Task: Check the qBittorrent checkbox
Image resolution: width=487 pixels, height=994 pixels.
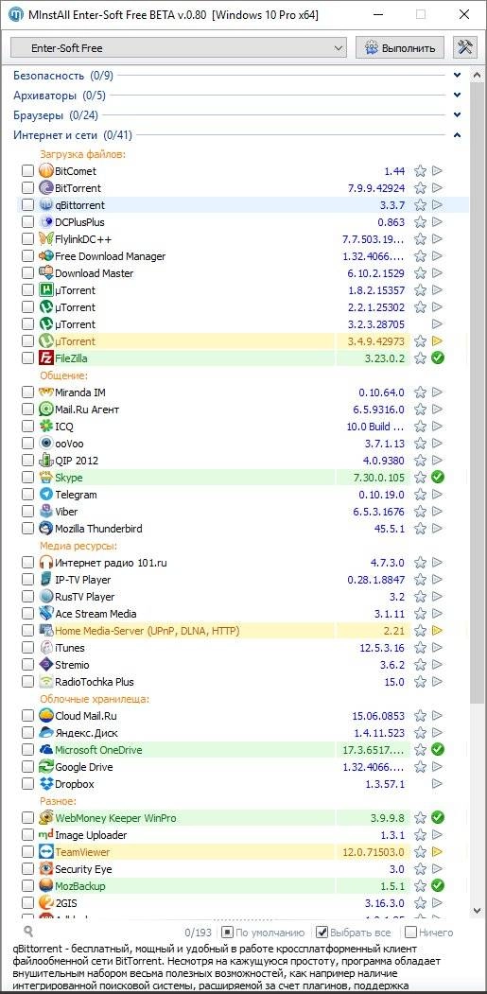Action: 28,205
